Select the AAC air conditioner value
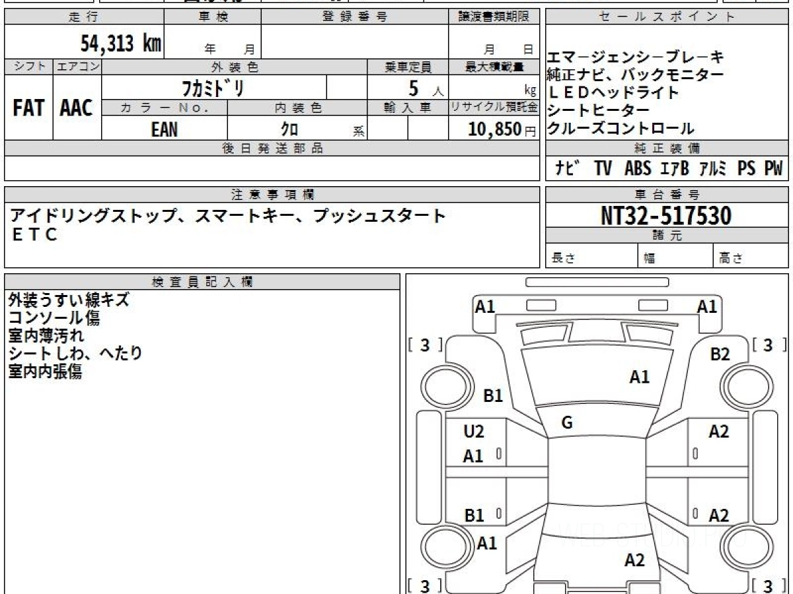Viewport: 793px width, 594px height. tap(77, 108)
